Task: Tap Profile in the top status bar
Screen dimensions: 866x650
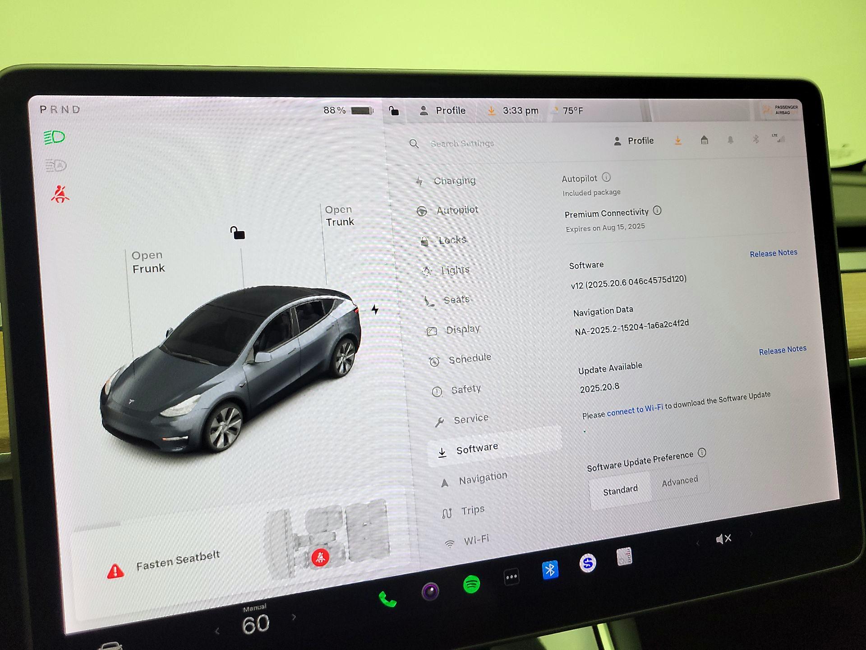Action: pos(442,111)
